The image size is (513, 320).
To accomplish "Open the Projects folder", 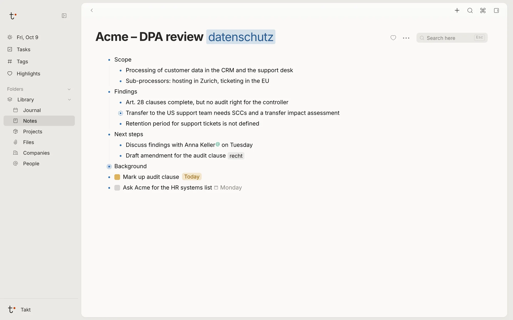I will (39, 132).
